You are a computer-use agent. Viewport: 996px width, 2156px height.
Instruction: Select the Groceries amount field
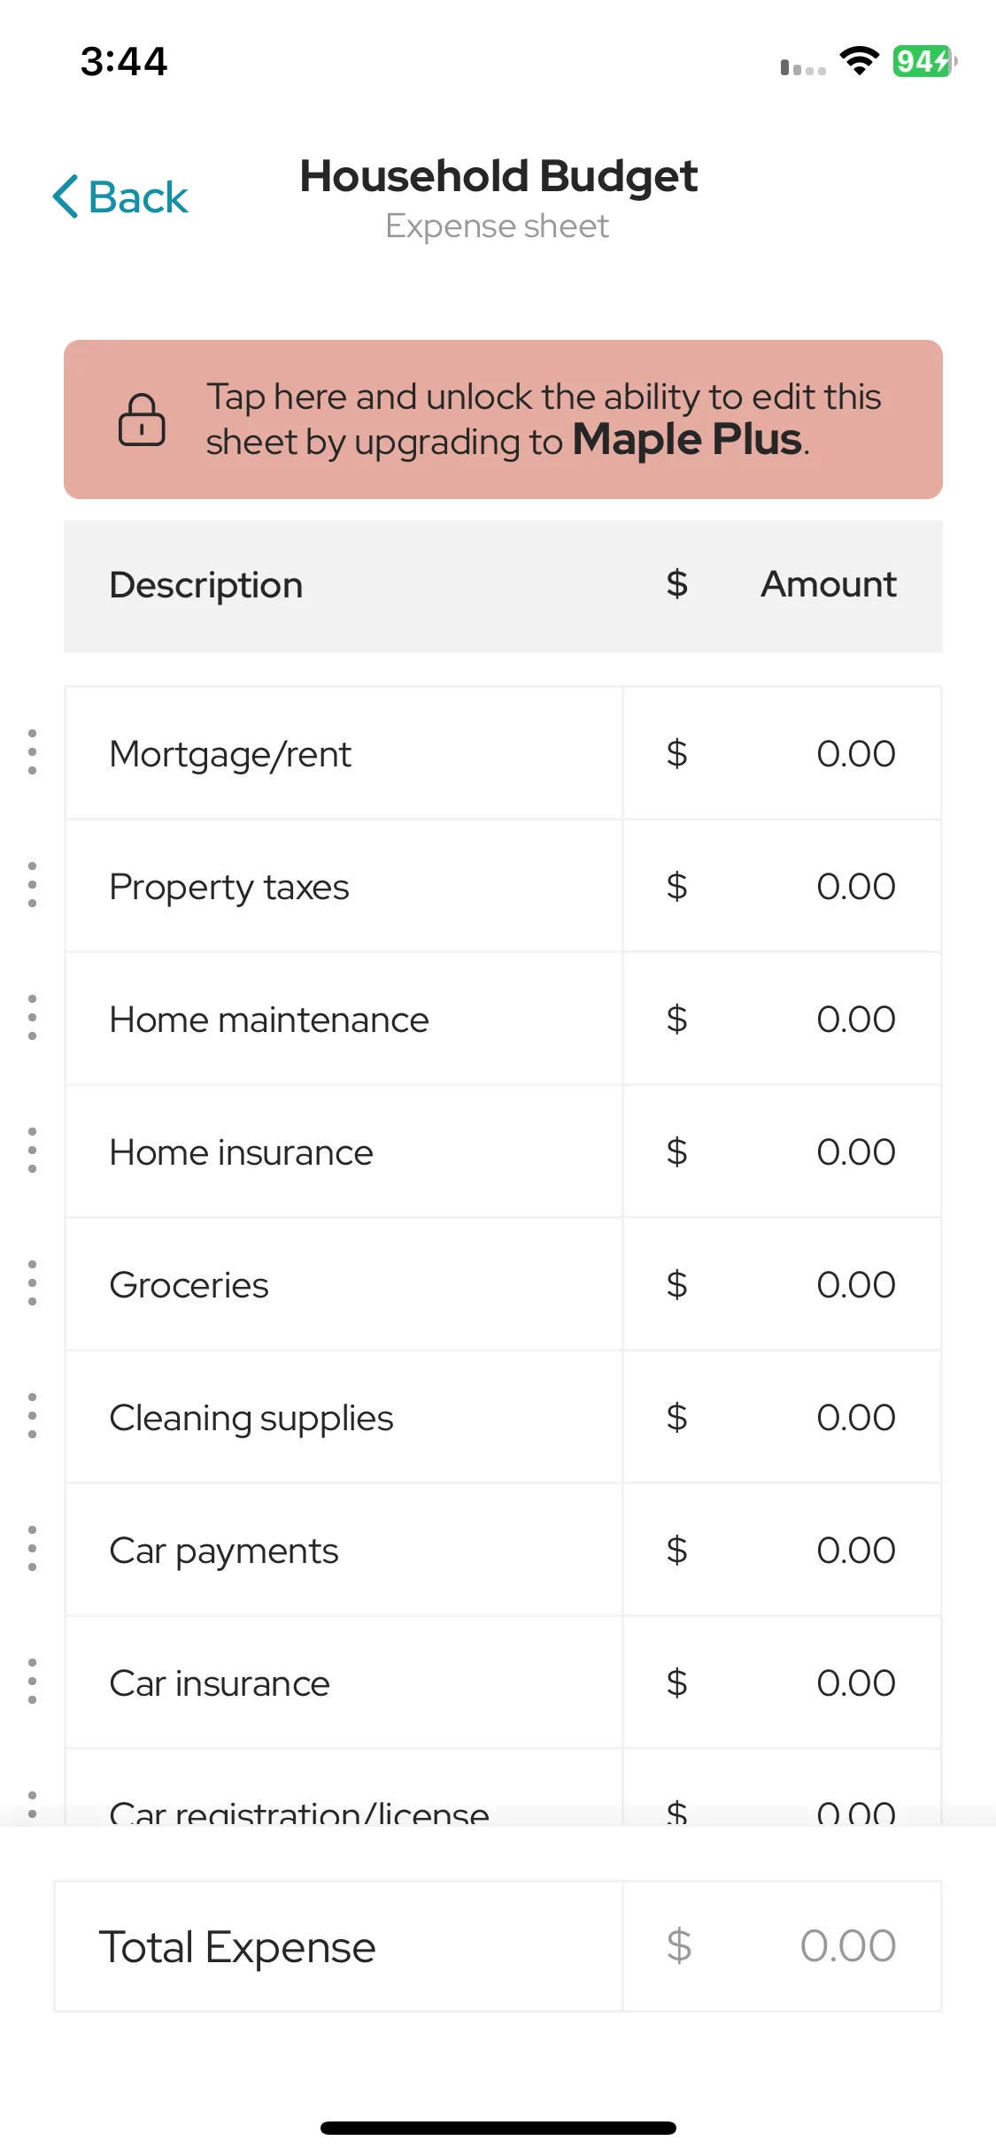[x=782, y=1284]
